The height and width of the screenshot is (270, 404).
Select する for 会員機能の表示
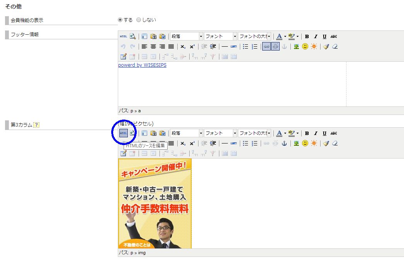(120, 20)
